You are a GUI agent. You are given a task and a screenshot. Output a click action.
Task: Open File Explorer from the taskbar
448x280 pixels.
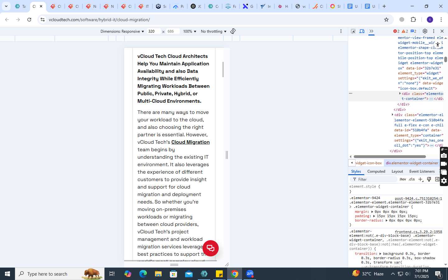[158, 274]
